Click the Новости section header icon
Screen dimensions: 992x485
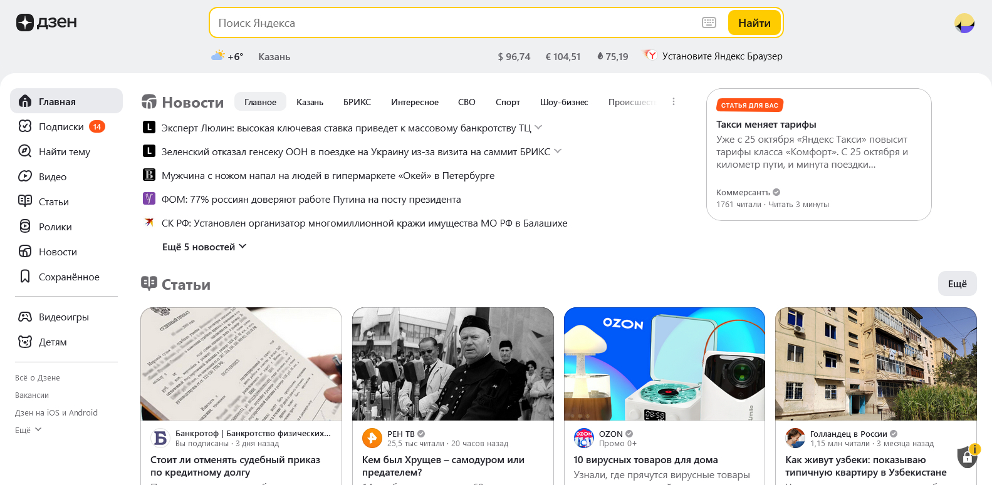[x=149, y=102]
